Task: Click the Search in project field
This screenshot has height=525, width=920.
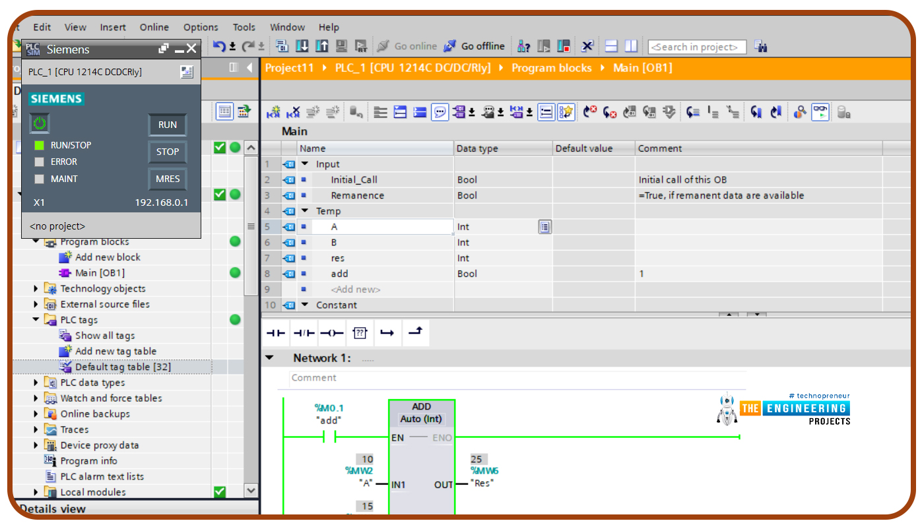Action: pyautogui.click(x=697, y=47)
